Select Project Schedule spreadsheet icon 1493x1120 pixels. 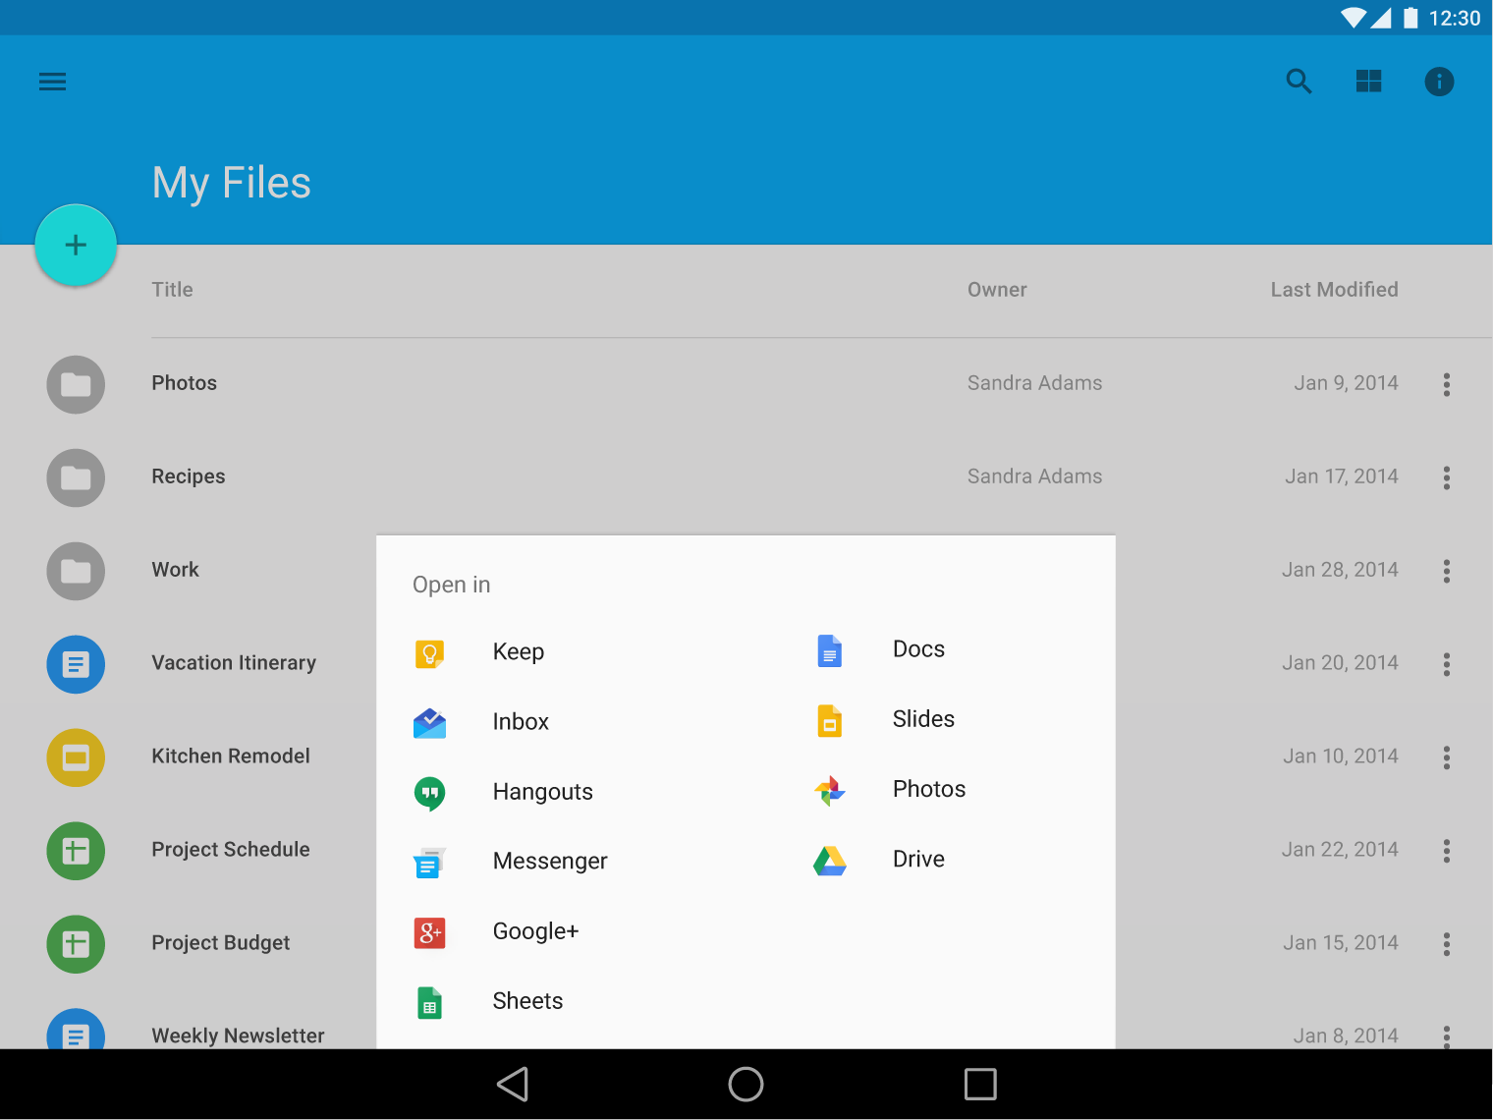(x=76, y=851)
